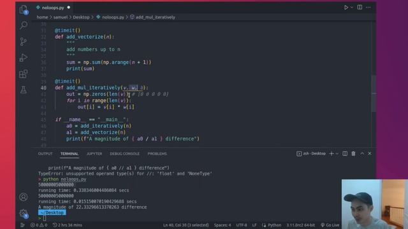Viewport: 408px width, 229px height.
Task: Switch to the JUPYTER panel tab
Action: (x=94, y=154)
